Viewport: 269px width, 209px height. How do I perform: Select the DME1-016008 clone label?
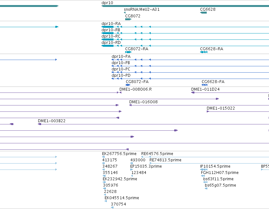point(144,102)
